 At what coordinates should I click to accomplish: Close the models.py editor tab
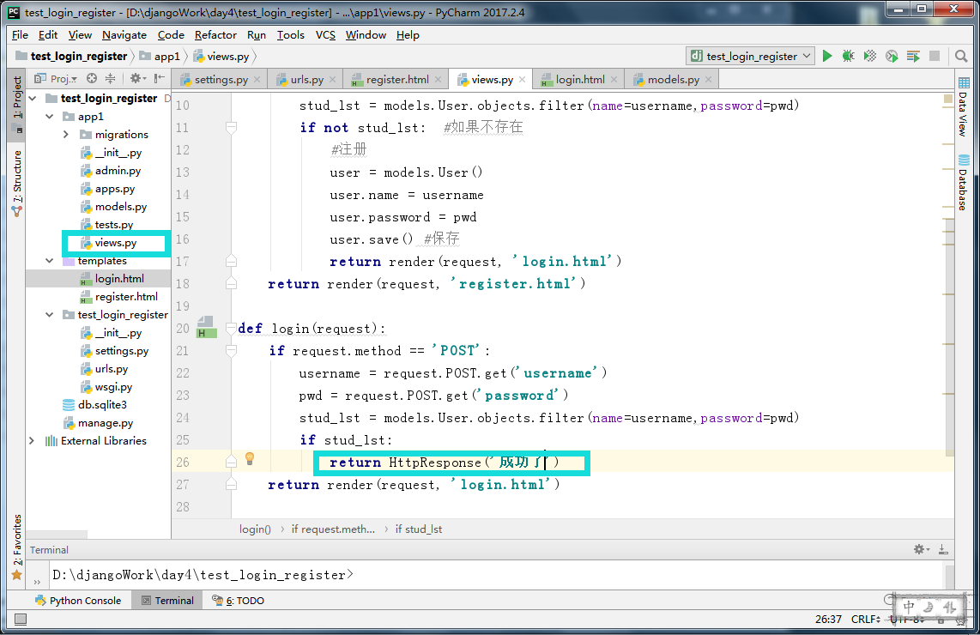pos(708,79)
